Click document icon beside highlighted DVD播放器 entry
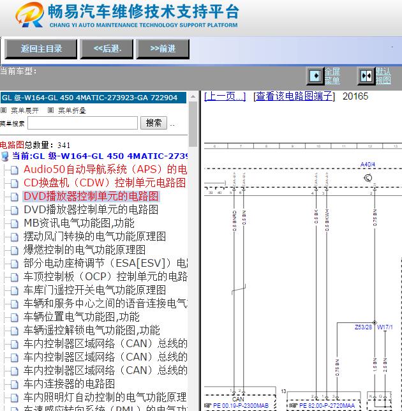 pos(15,197)
